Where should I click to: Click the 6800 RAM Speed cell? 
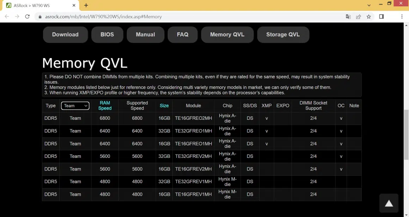click(105, 118)
